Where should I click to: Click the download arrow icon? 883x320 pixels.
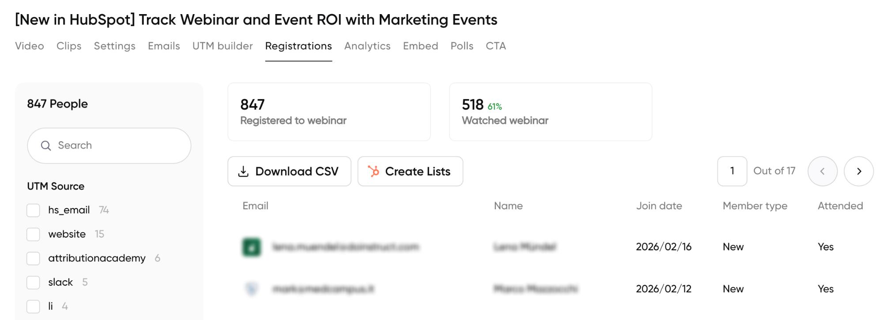[x=243, y=171]
